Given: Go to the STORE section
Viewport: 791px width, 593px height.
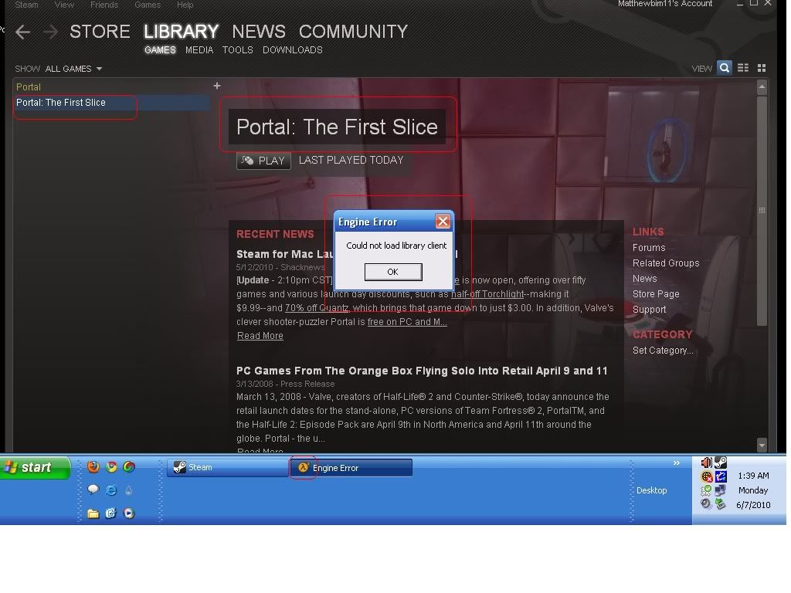Looking at the screenshot, I should coord(100,32).
